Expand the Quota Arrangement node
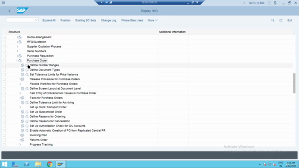 (x=17, y=37)
